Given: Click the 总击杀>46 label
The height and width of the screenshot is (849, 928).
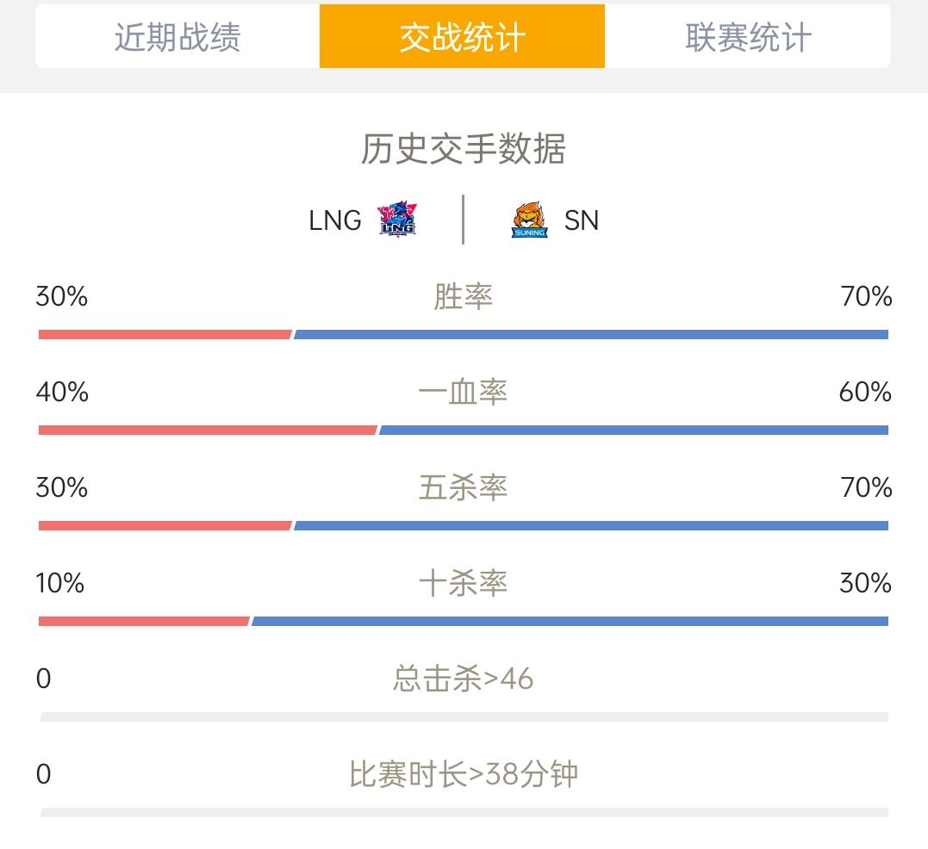Looking at the screenshot, I should (x=464, y=679).
